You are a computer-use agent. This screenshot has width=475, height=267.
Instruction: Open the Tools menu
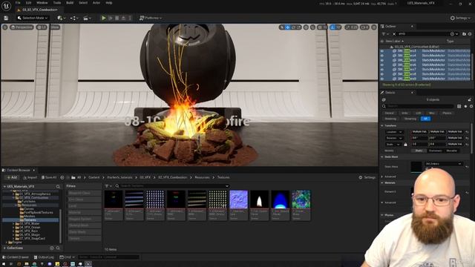click(57, 3)
